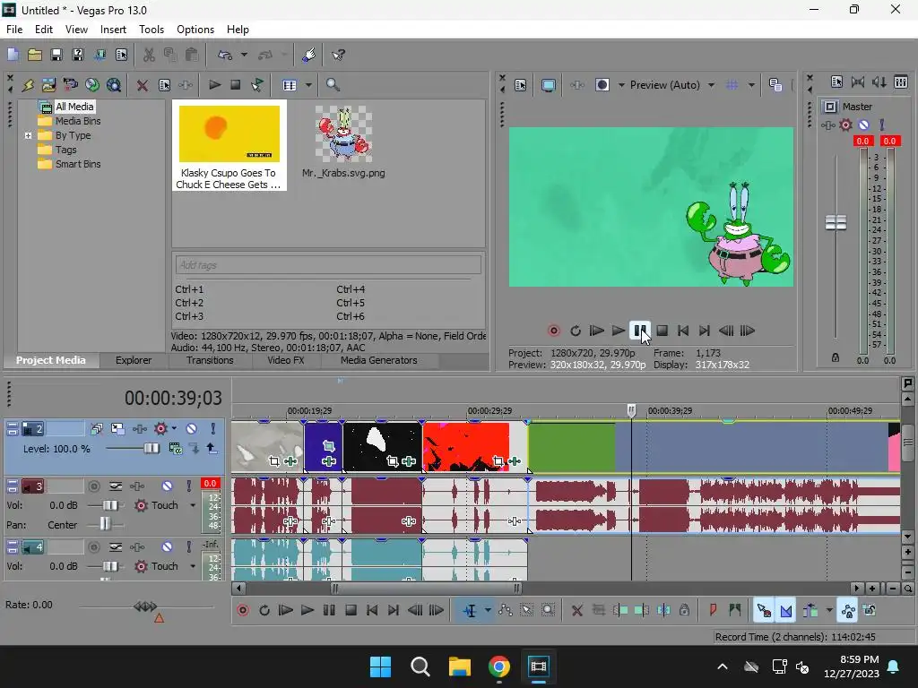Toggle Mute on audio track 3
The height and width of the screenshot is (688, 918).
(x=167, y=486)
